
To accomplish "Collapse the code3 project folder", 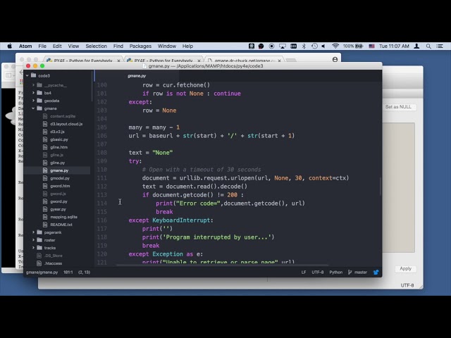I will click(27, 75).
